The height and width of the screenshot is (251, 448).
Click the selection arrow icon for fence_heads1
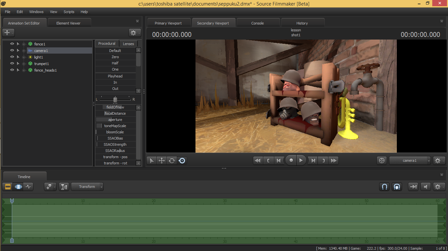coord(18,70)
